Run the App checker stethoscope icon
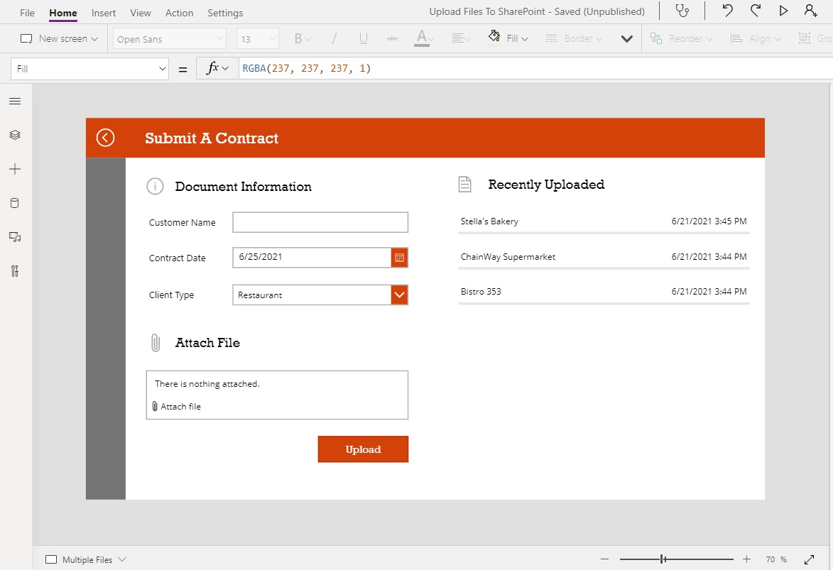 [x=682, y=11]
